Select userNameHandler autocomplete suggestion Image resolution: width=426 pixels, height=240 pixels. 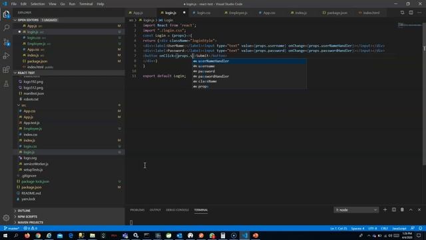[250, 61]
